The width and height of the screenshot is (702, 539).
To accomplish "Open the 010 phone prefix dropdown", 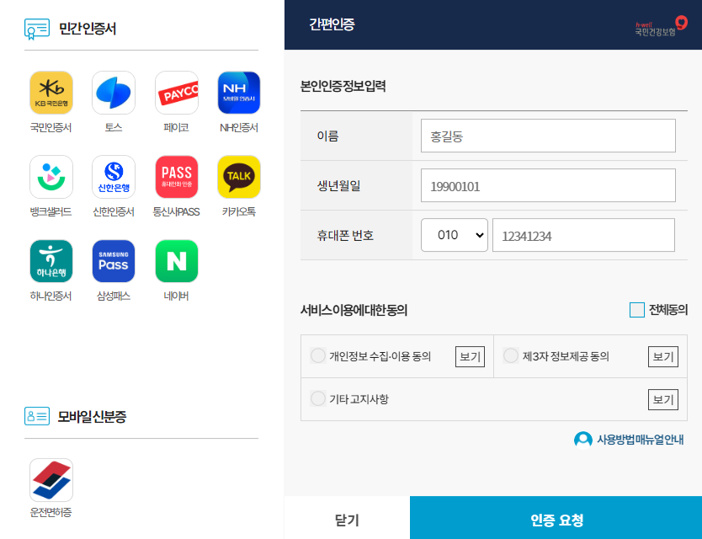I will pos(455,235).
